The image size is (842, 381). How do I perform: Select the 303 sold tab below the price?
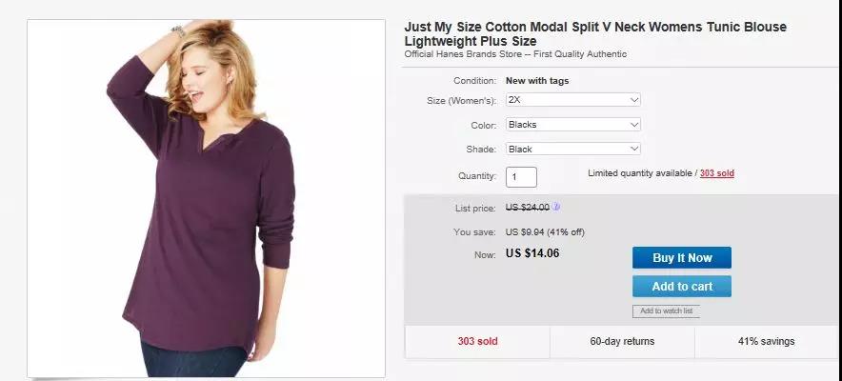coord(477,341)
